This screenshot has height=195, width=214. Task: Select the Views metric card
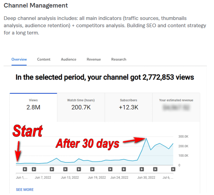coord(33,104)
